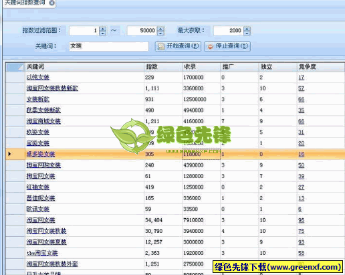Open competition link 75

pos(302,231)
